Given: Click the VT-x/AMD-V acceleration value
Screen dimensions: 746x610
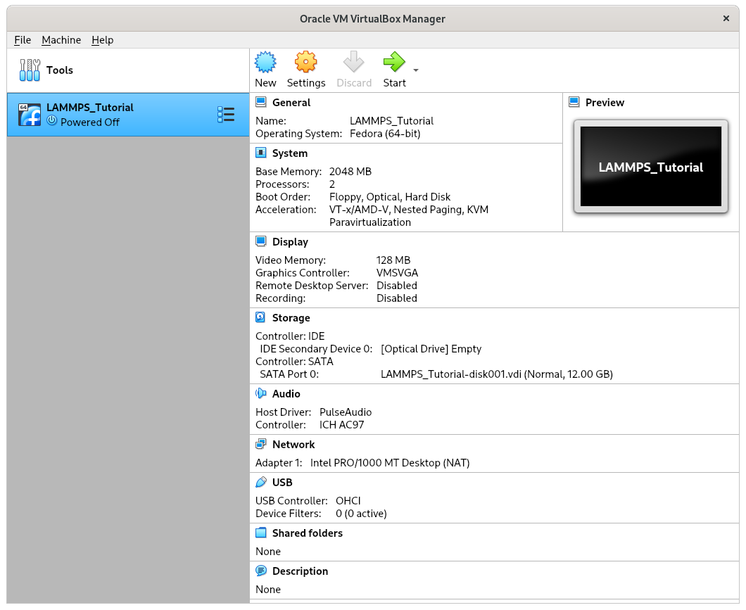Looking at the screenshot, I should coord(409,216).
